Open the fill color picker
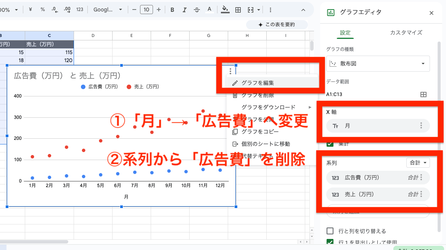 point(225,10)
